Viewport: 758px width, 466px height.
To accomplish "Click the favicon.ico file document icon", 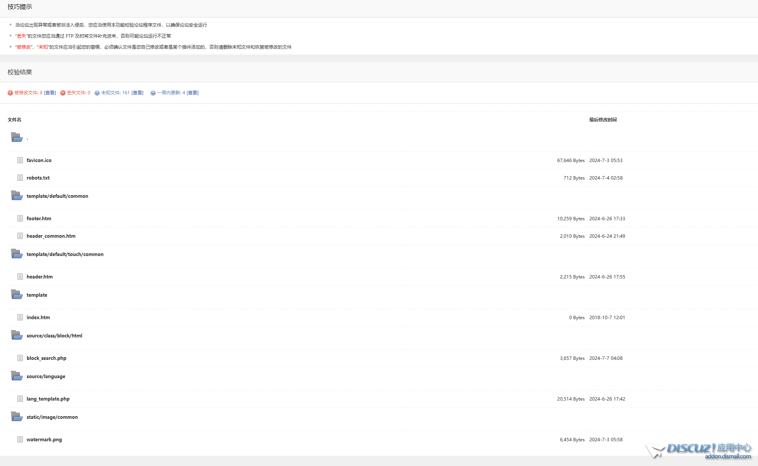I will tap(20, 160).
